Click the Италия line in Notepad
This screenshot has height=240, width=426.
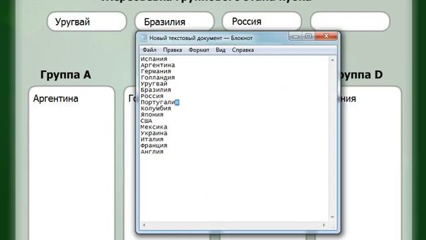pos(152,139)
